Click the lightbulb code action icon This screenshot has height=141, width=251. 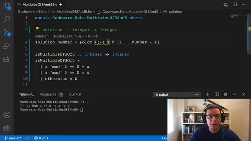pyautogui.click(x=37, y=29)
